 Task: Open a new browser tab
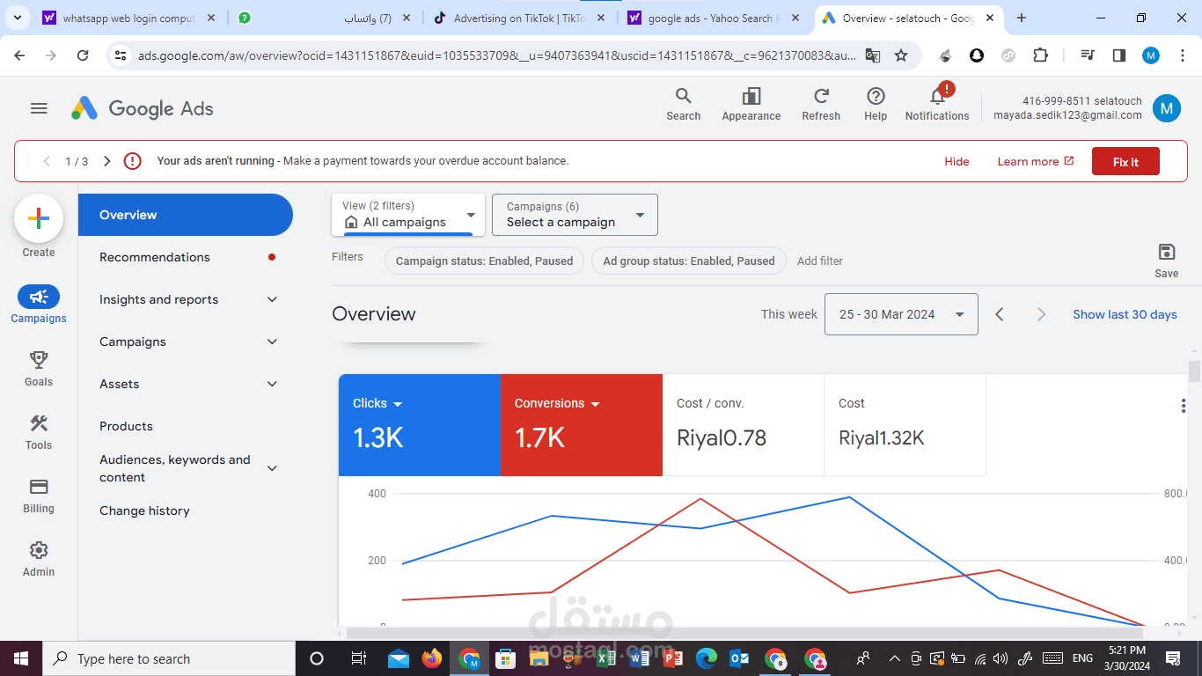[x=1022, y=18]
